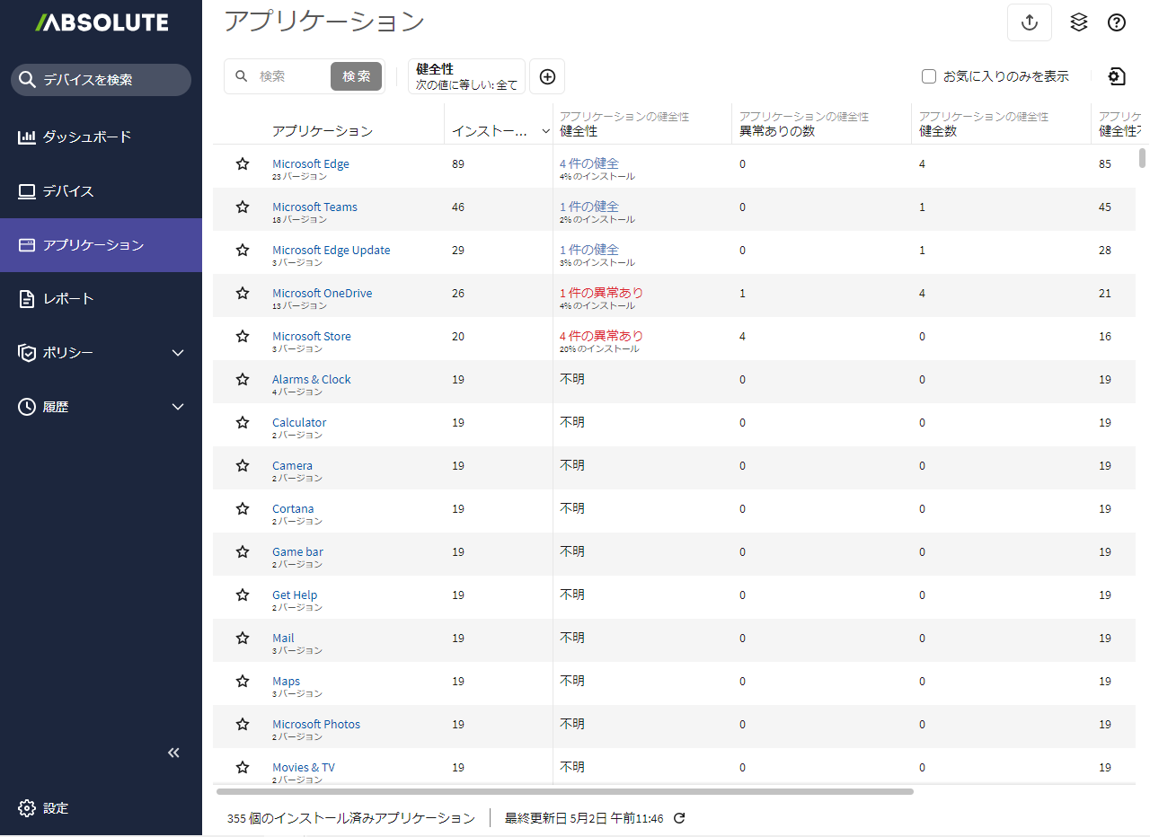The width and height of the screenshot is (1150, 837).
Task: Click the refresh icon next to 最終更新日
Action: click(x=679, y=818)
